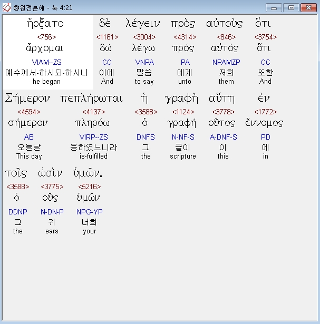Select the Greek word Σήμερον

click(27, 98)
